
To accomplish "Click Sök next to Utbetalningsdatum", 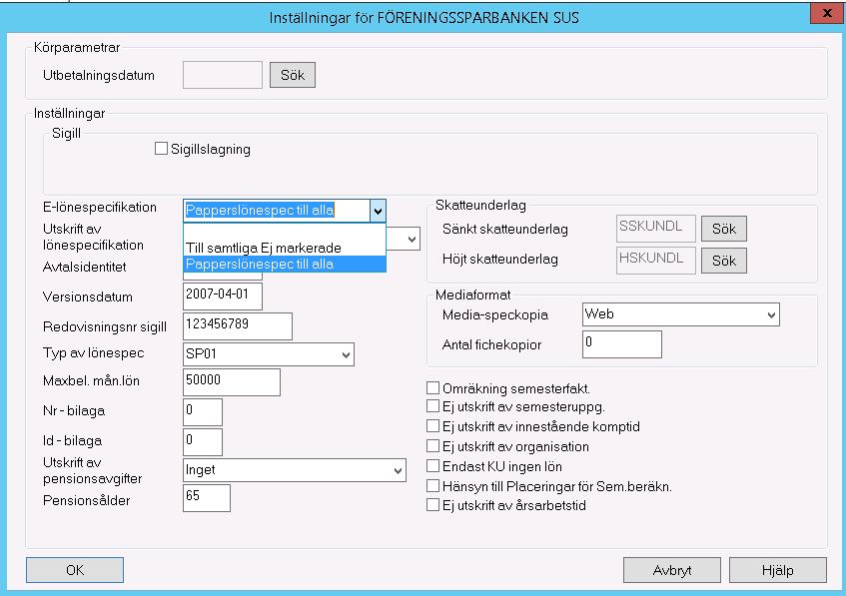I will click(293, 75).
